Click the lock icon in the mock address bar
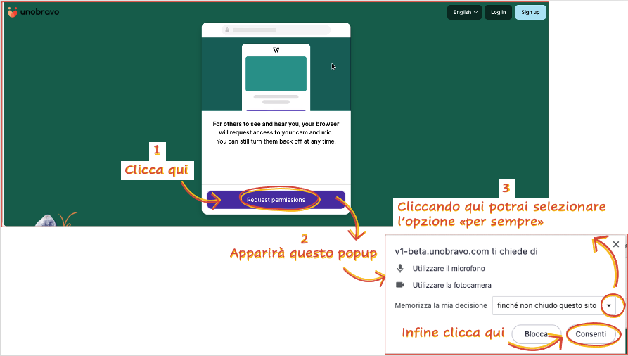The height and width of the screenshot is (356, 628). point(227,30)
